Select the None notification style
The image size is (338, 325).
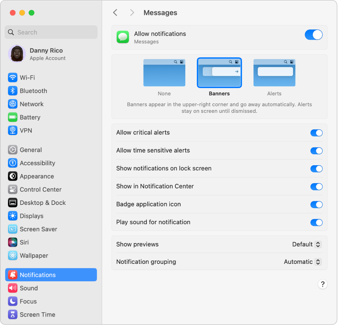click(164, 72)
